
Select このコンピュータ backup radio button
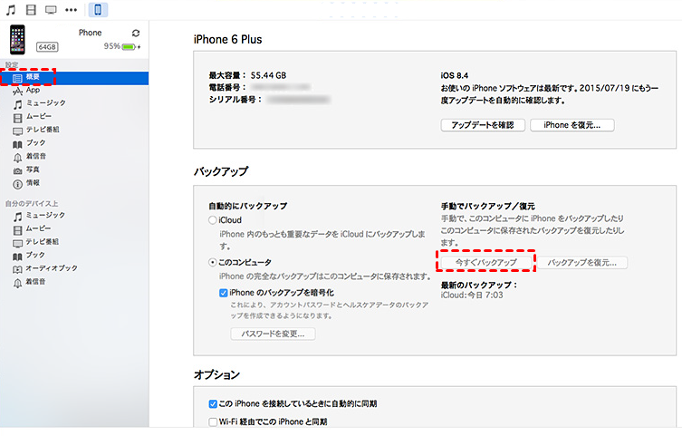click(213, 262)
